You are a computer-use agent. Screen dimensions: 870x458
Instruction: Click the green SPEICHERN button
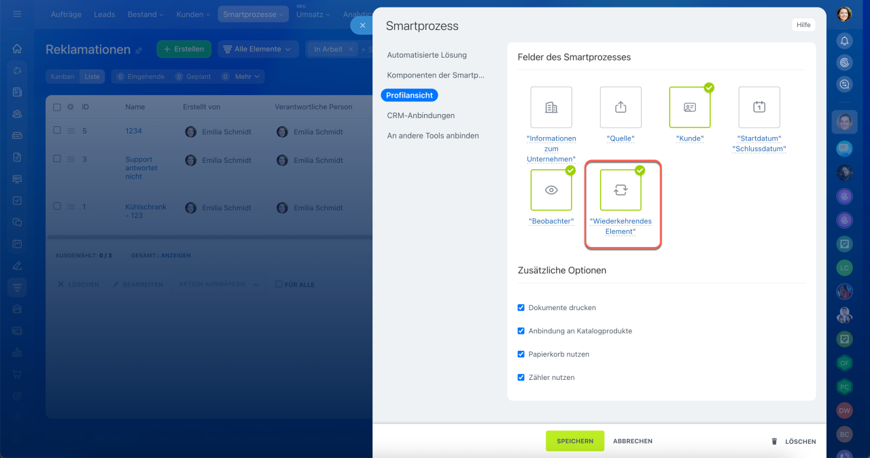pyautogui.click(x=575, y=441)
